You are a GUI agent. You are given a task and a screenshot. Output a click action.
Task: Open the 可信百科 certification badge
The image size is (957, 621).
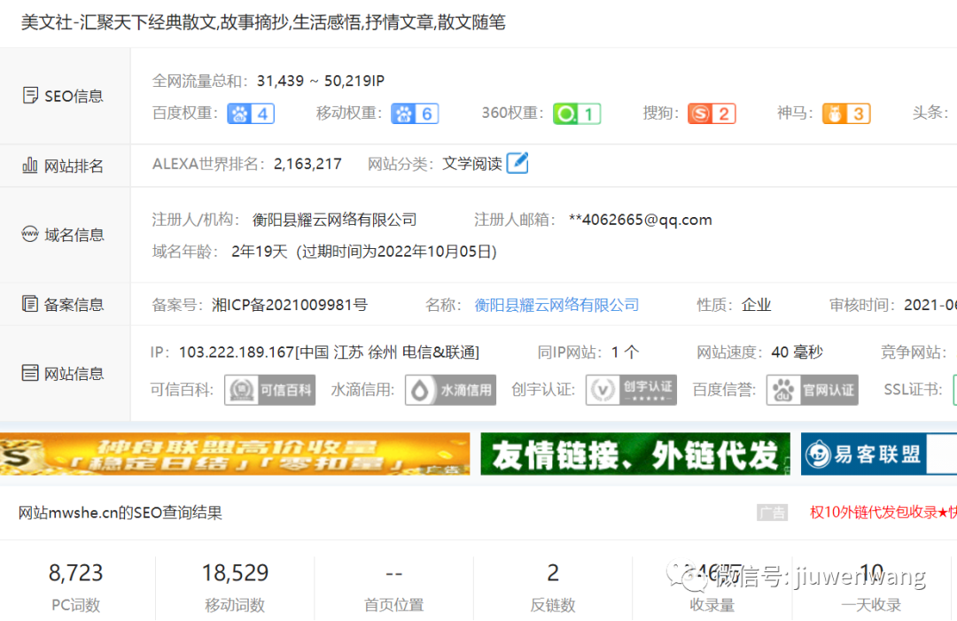269,390
